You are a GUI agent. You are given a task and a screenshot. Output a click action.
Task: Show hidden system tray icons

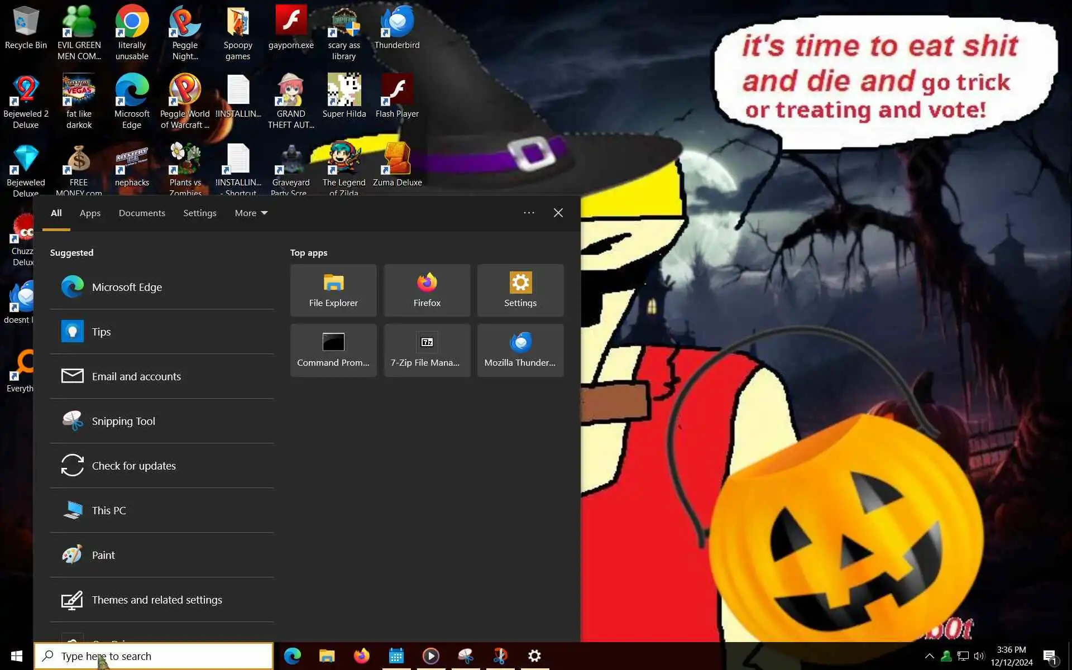[929, 656]
